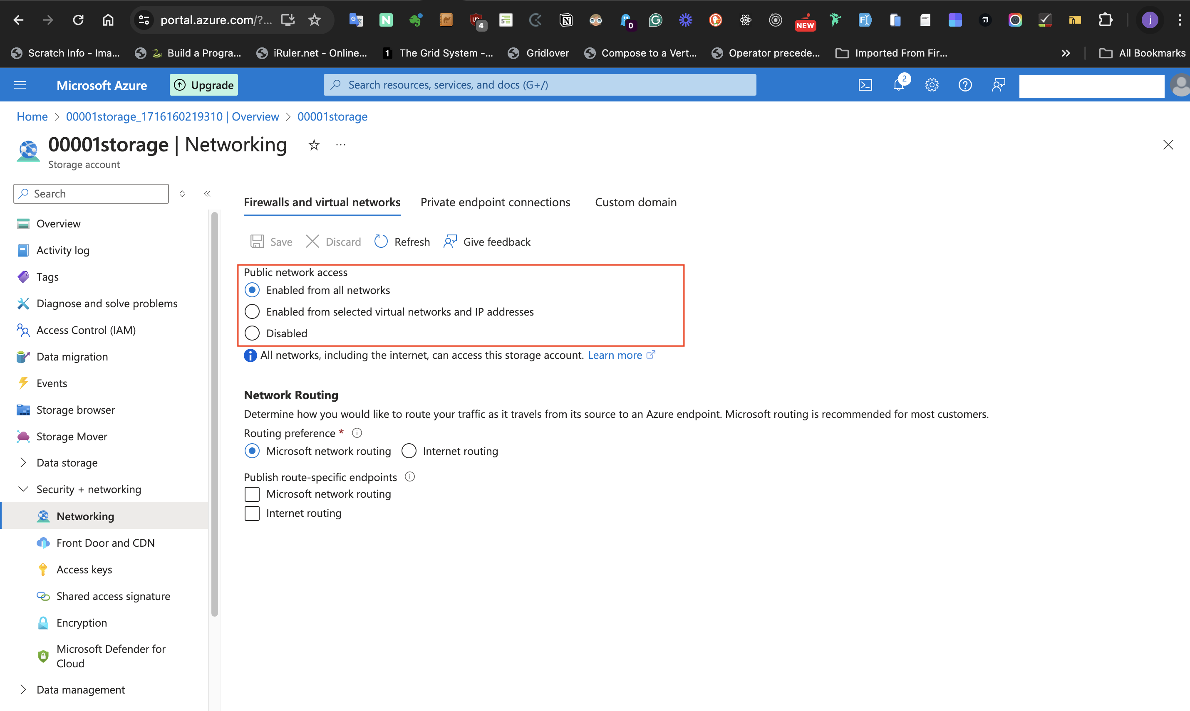Click the Azure resources search box
Screen dimensions: 1190x711
point(539,85)
